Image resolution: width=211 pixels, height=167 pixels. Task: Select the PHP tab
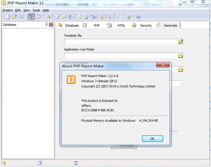[97, 25]
